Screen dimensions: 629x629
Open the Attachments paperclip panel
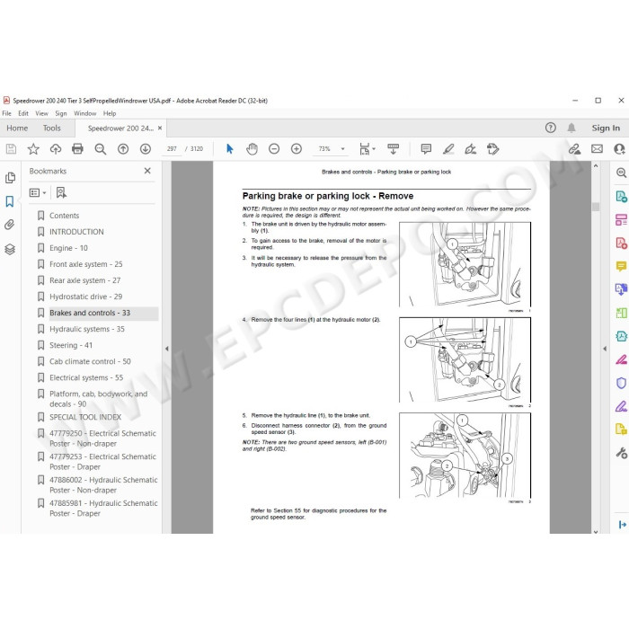click(x=10, y=225)
